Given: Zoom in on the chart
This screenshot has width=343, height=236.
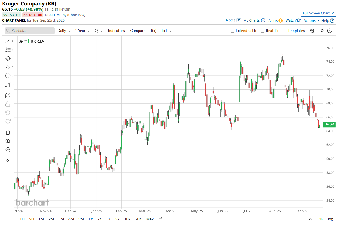Looking at the screenshot, I should [8, 141].
